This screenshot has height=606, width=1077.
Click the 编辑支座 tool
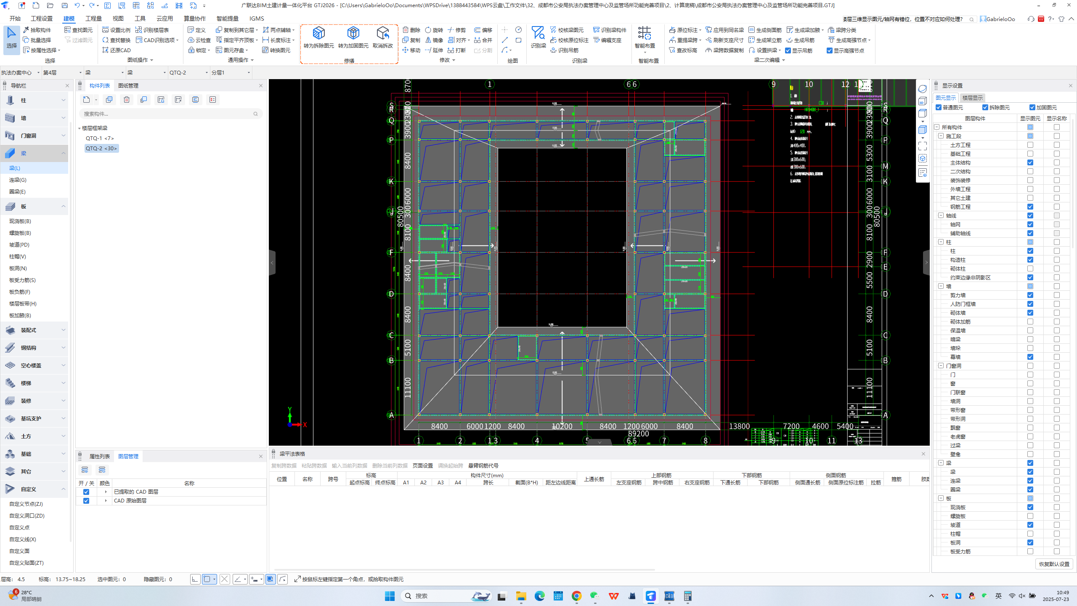click(x=607, y=40)
